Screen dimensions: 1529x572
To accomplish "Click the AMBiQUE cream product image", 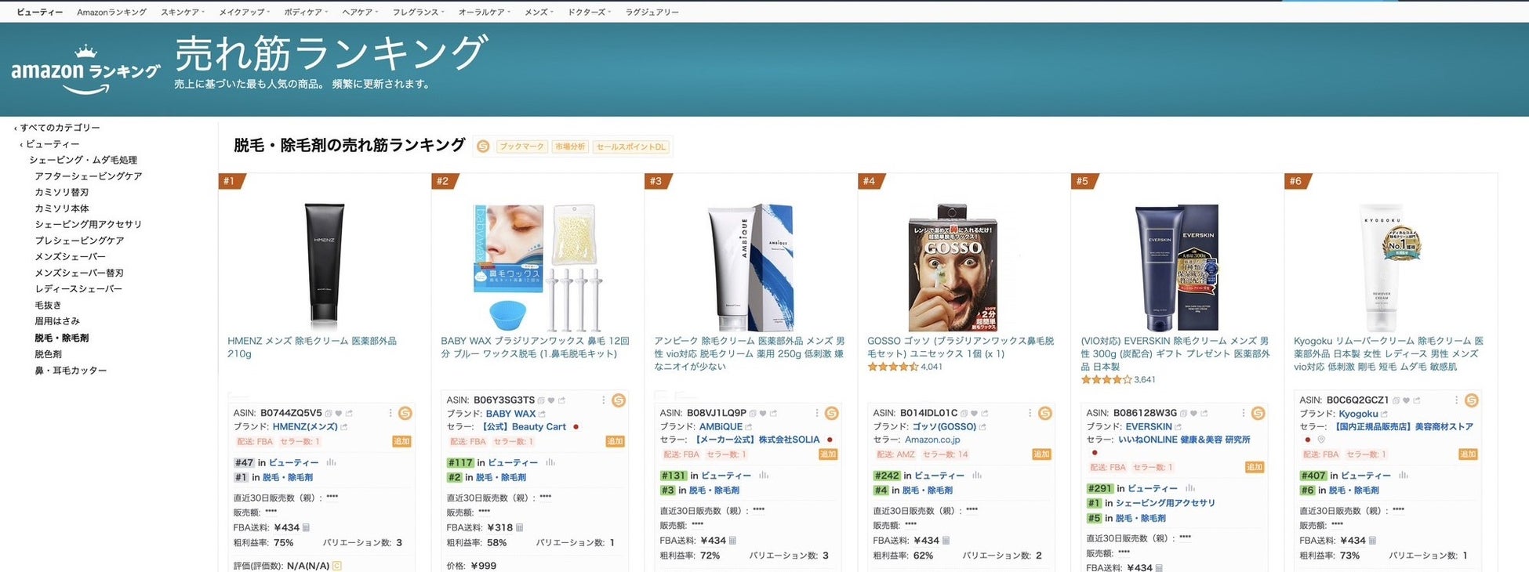I will tap(750, 267).
